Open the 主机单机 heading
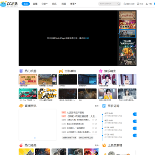 click(70, 71)
